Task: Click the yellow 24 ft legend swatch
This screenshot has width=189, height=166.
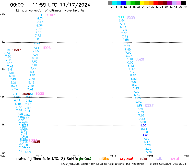Action: 142,3
